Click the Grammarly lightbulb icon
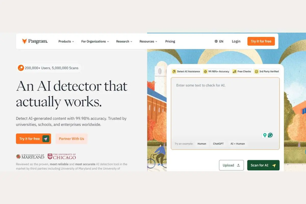306x204 pixels. pos(265,135)
